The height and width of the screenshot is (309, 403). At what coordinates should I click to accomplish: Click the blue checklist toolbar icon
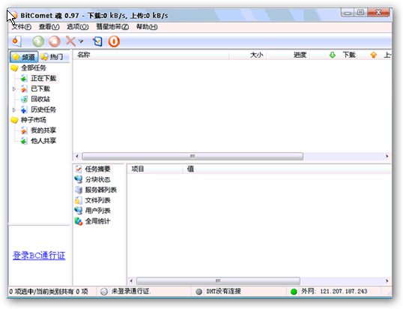click(x=97, y=41)
